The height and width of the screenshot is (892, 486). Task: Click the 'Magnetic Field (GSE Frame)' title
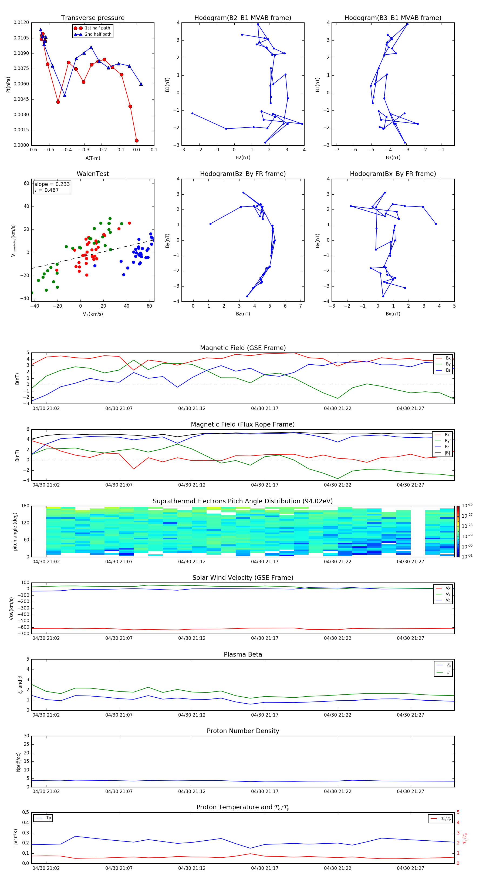click(243, 348)
